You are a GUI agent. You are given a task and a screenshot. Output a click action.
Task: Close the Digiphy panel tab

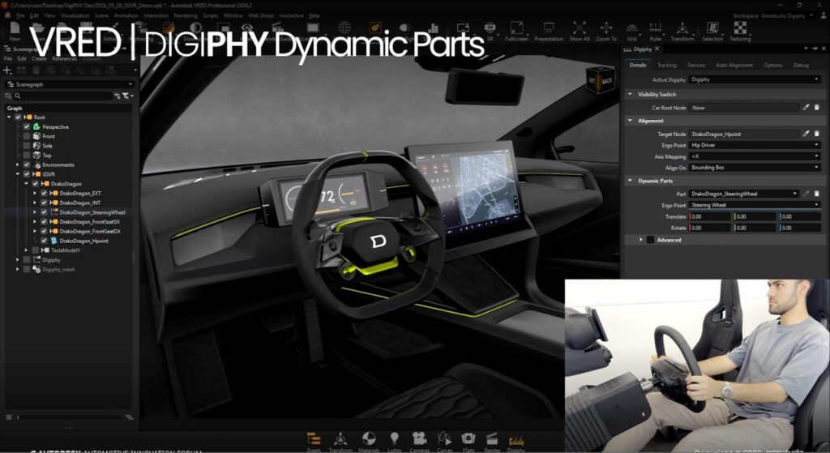coord(657,49)
